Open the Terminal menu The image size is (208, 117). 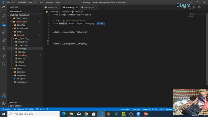(49, 2)
